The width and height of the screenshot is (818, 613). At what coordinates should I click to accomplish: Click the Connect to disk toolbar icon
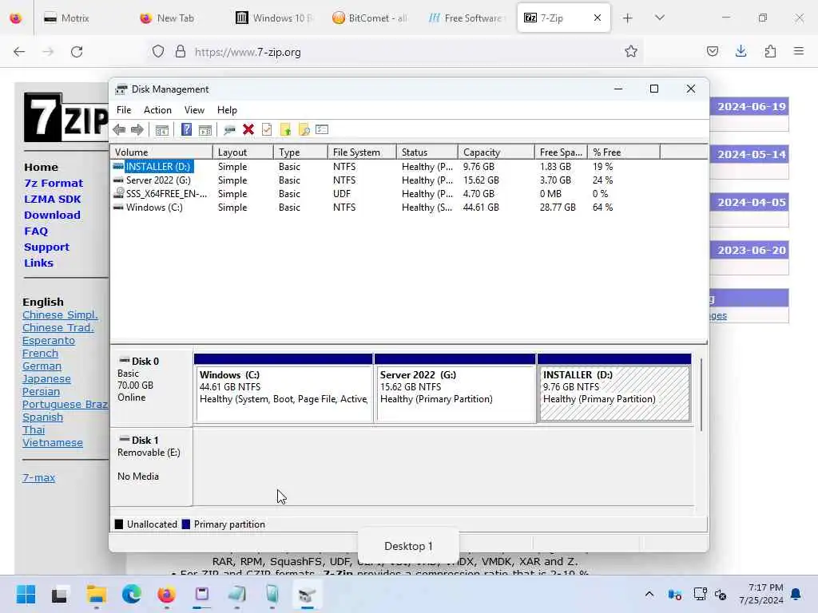pyautogui.click(x=229, y=130)
